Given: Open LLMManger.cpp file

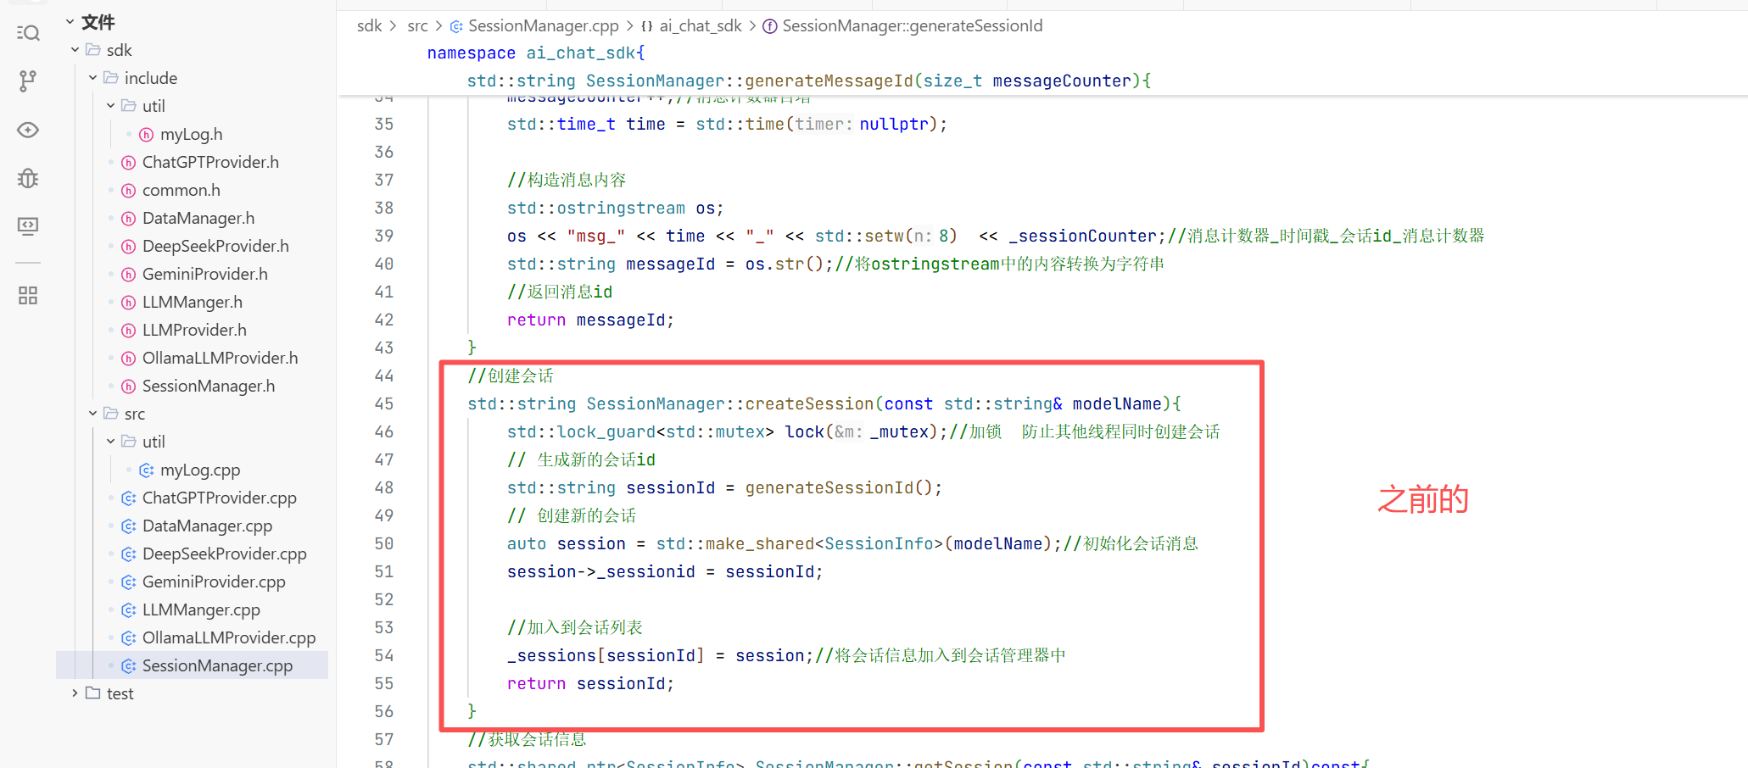Looking at the screenshot, I should coord(201,609).
